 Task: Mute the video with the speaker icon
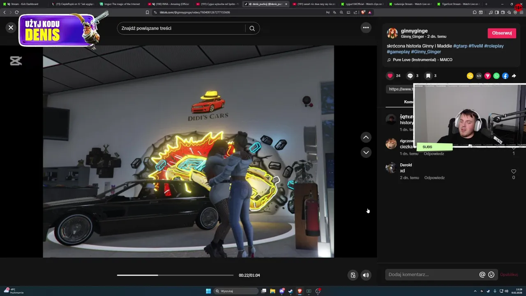tap(366, 275)
